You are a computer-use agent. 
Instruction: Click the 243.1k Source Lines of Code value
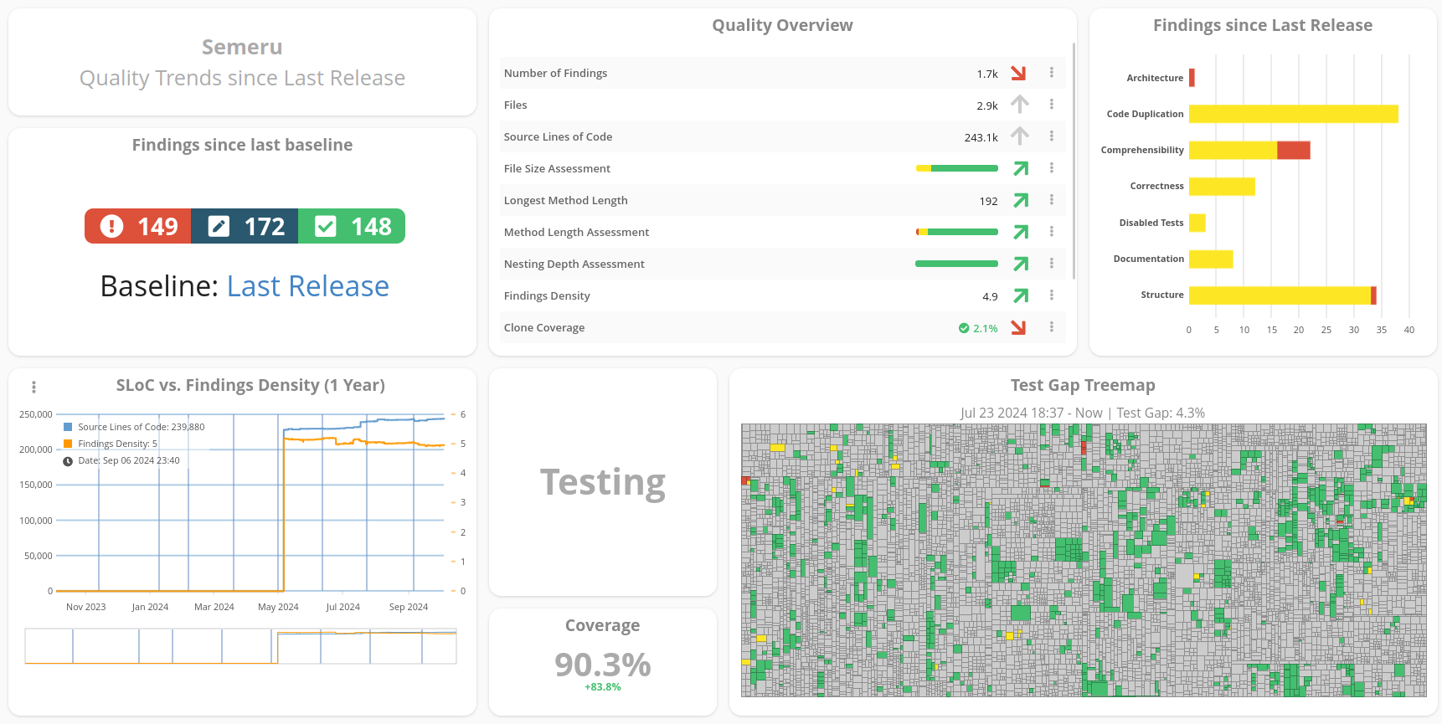pyautogui.click(x=981, y=137)
